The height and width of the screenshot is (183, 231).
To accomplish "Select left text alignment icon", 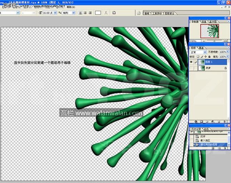I will [80, 13].
